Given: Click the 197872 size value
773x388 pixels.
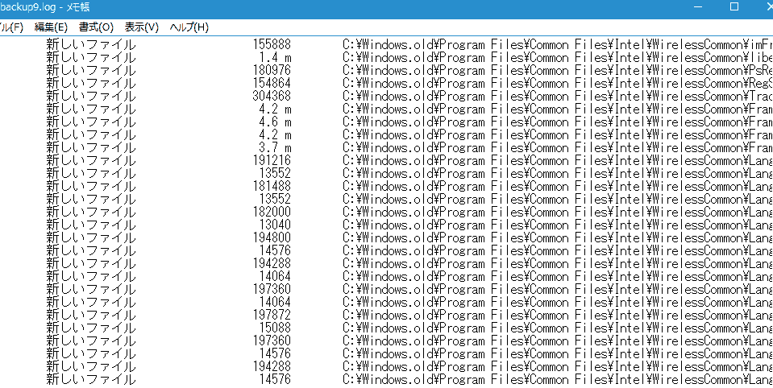Looking at the screenshot, I should (x=271, y=315).
